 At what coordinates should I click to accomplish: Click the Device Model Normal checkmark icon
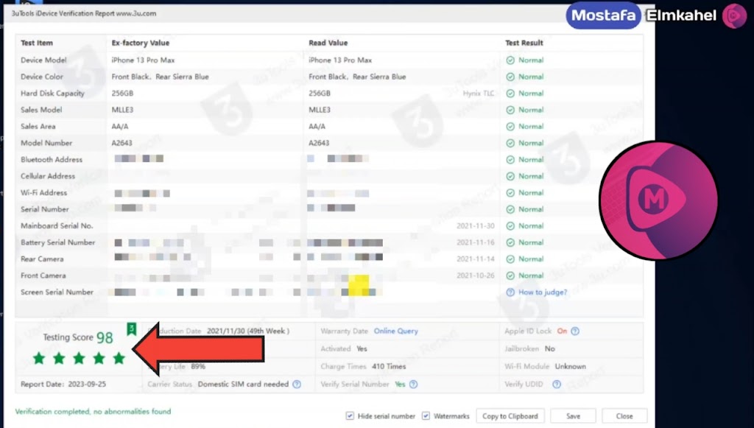pos(510,60)
